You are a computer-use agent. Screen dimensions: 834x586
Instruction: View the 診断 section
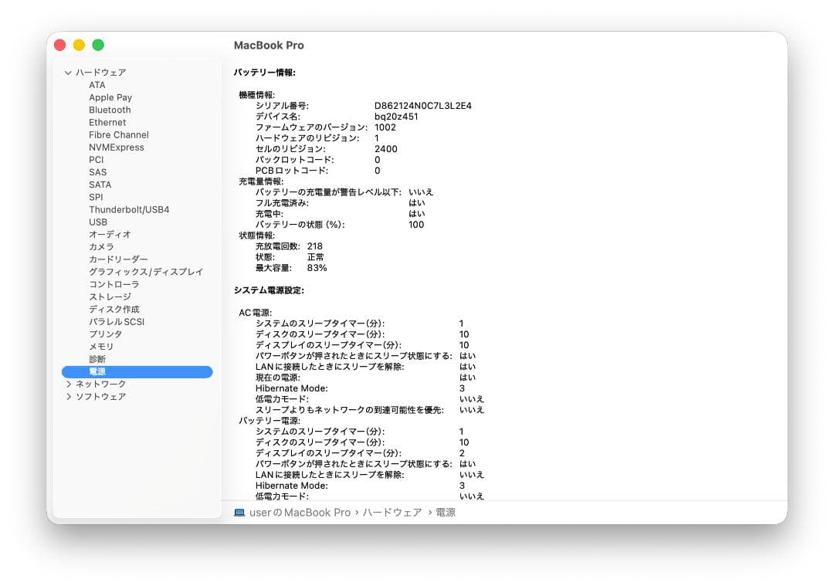click(97, 359)
